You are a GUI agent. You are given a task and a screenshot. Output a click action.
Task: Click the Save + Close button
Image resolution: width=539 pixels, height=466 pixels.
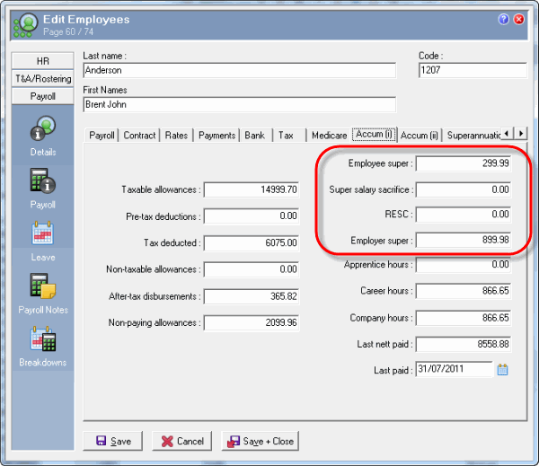click(260, 441)
